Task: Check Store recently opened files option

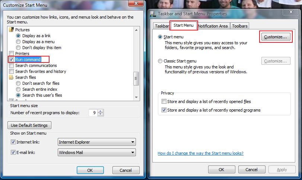Action: (164, 102)
